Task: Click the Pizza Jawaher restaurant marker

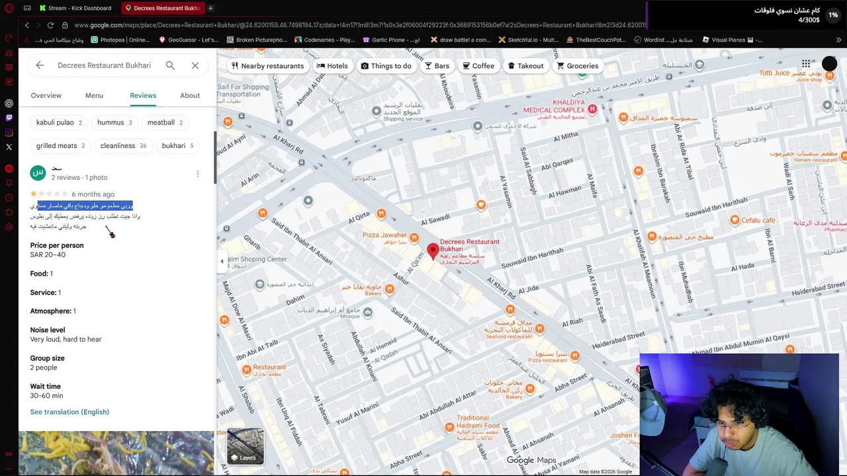Action: point(414,237)
